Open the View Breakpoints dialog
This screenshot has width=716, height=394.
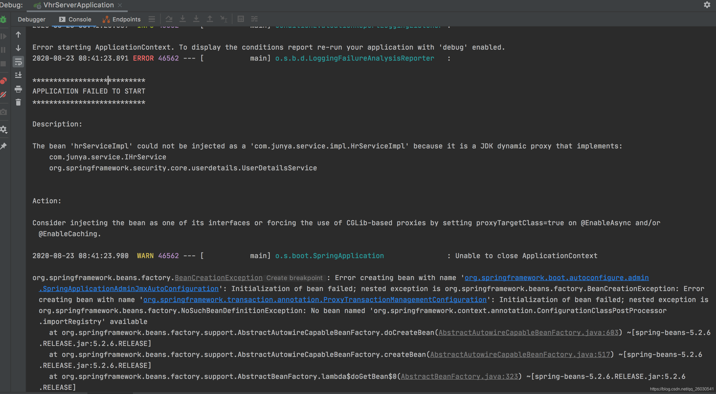(x=4, y=81)
